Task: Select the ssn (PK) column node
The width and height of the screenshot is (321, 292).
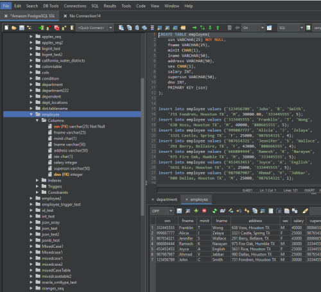Action: click(x=79, y=126)
